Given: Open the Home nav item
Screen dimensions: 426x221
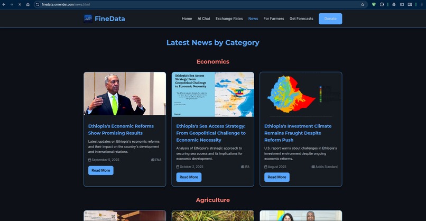Looking at the screenshot, I should point(187,19).
